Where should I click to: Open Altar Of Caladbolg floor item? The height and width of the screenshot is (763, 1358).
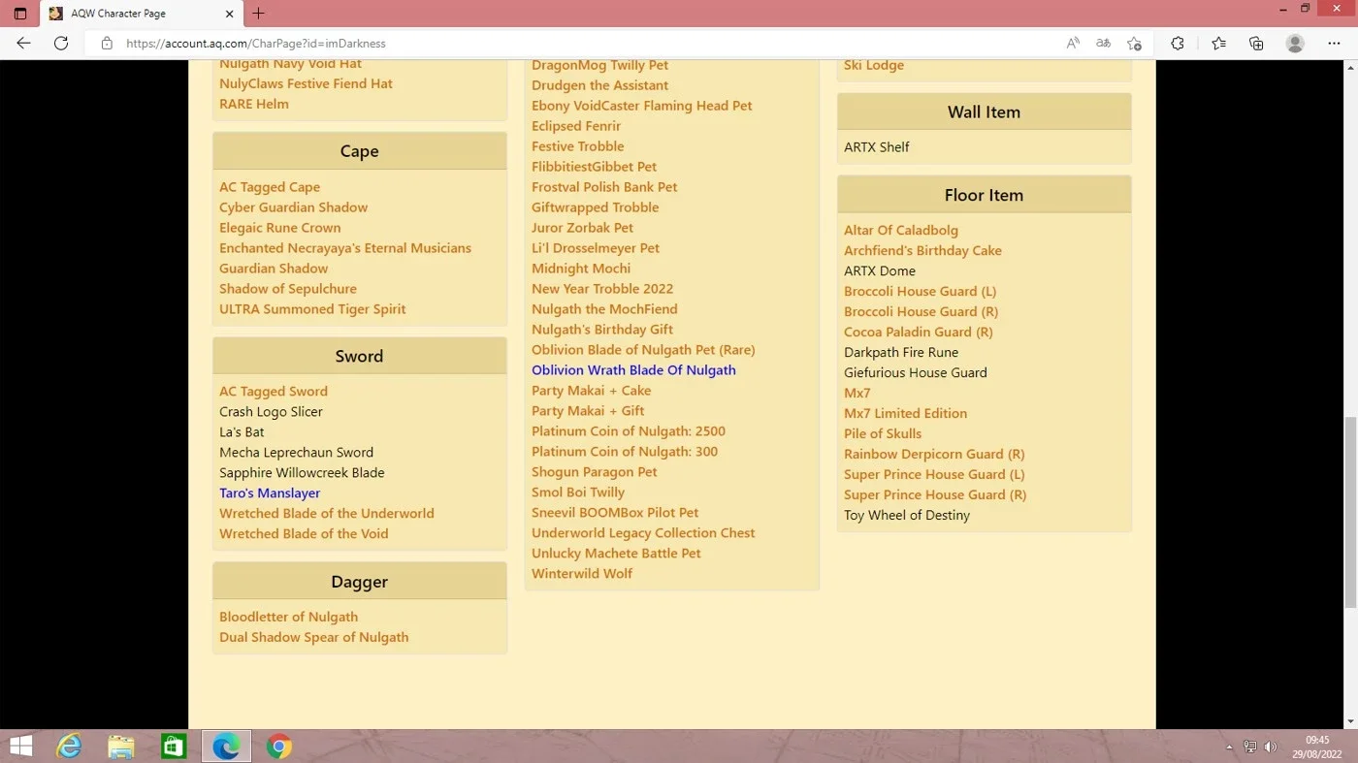(x=901, y=231)
